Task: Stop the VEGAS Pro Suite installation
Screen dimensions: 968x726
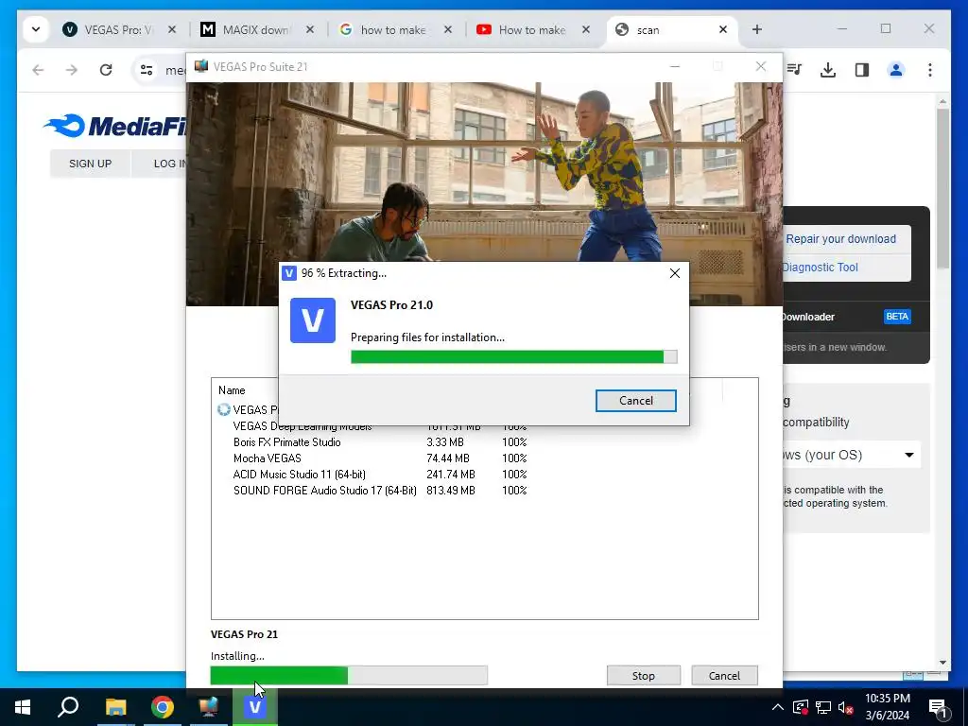Action: [643, 675]
